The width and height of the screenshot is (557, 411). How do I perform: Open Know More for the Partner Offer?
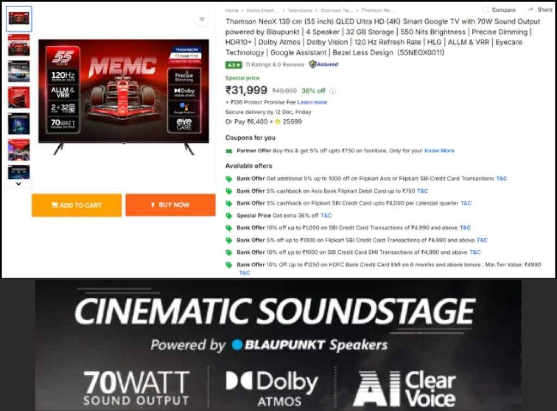pyautogui.click(x=439, y=151)
